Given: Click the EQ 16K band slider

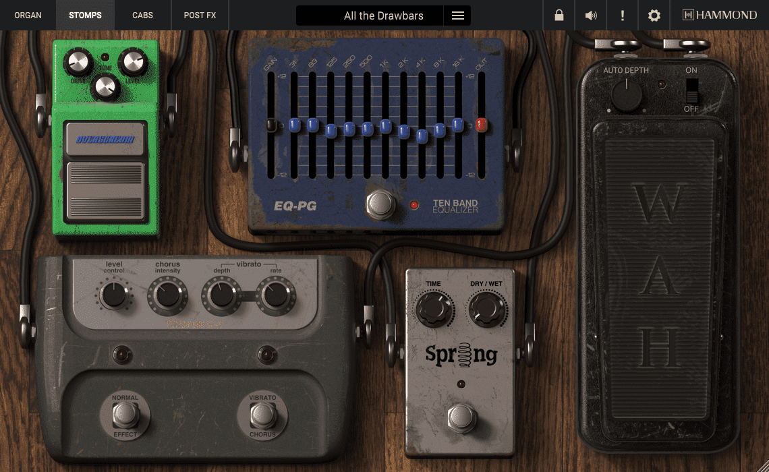Looking at the screenshot, I should [458, 125].
